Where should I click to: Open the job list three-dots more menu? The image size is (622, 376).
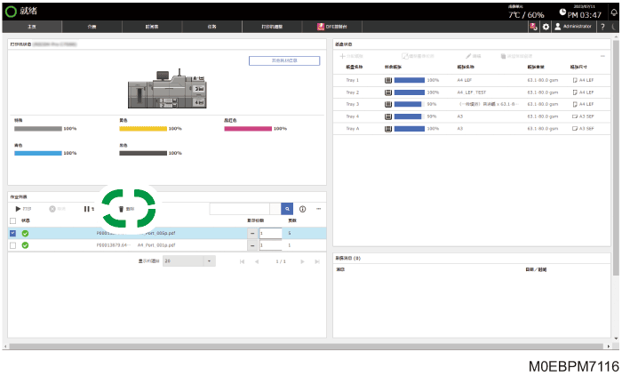click(318, 209)
